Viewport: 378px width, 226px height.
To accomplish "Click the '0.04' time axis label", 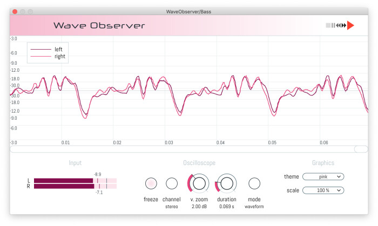I will point(220,142).
